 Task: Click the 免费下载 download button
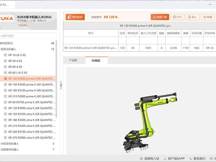point(160,17)
